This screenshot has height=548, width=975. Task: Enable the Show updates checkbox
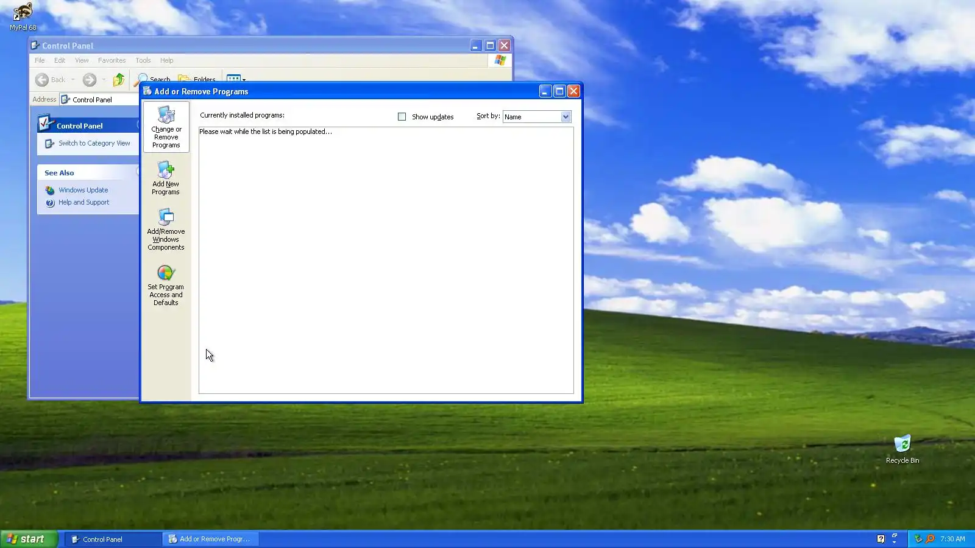tap(402, 116)
